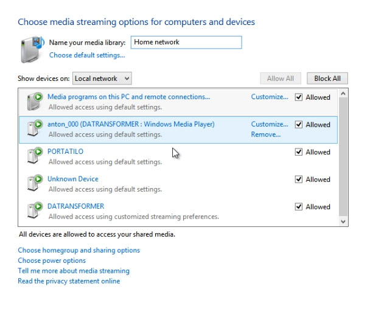This screenshot has height=314, width=387.
Task: Toggle Allowed checkbox for anton_000 device
Action: coord(299,124)
